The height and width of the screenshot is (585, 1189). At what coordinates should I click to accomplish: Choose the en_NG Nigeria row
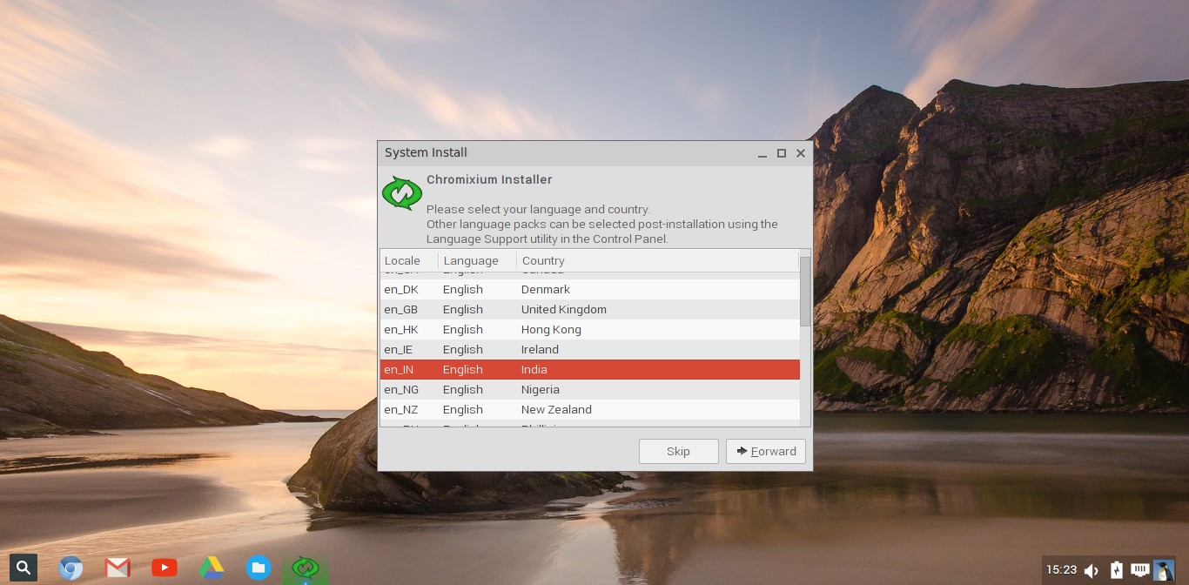[x=590, y=389]
